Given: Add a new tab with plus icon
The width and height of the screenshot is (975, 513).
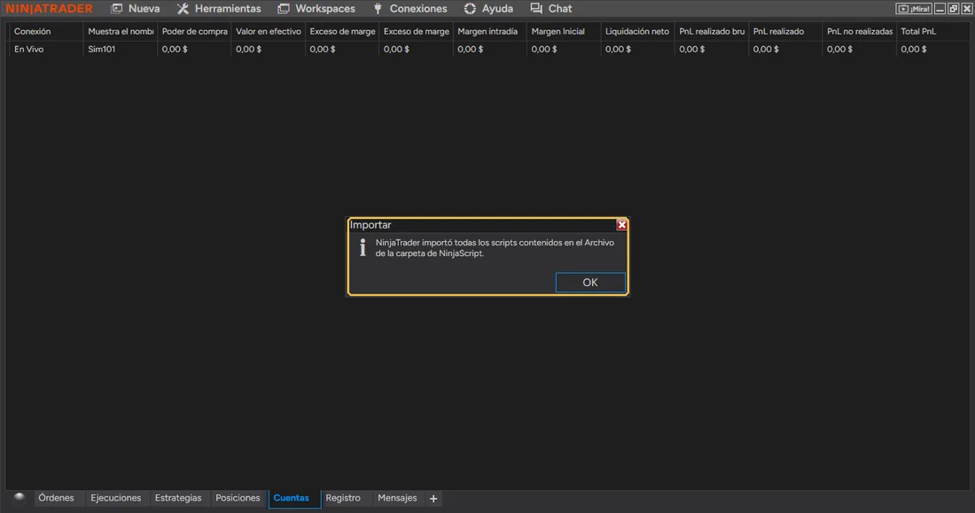Looking at the screenshot, I should coord(433,499).
